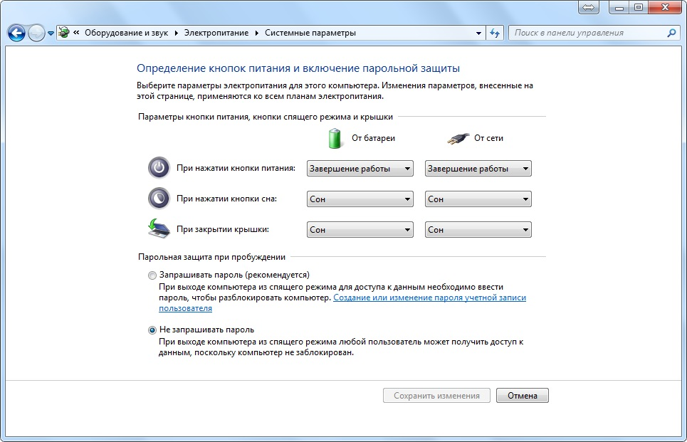
Task: Open address bar previous locations dropdown
Action: point(478,33)
